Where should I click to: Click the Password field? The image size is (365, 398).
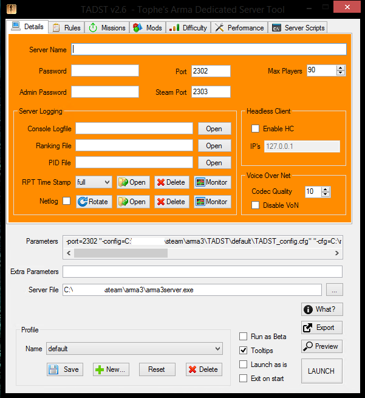pyautogui.click(x=105, y=70)
